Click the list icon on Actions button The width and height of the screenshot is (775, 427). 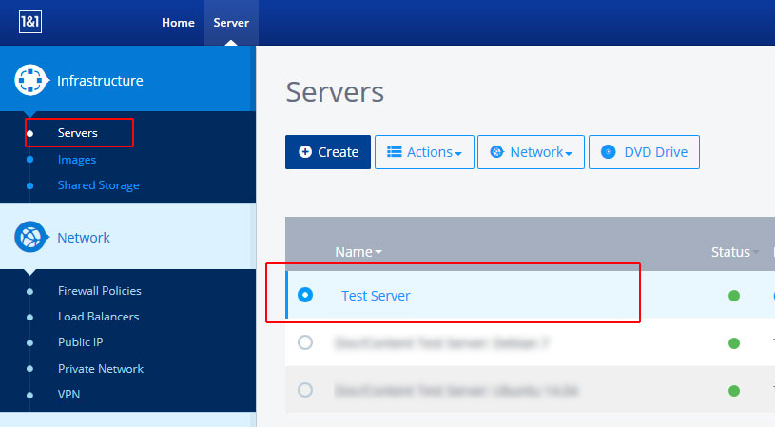pos(395,152)
